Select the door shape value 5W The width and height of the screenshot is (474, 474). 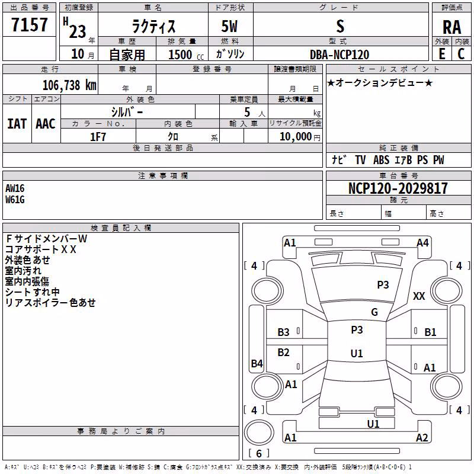pyautogui.click(x=229, y=26)
